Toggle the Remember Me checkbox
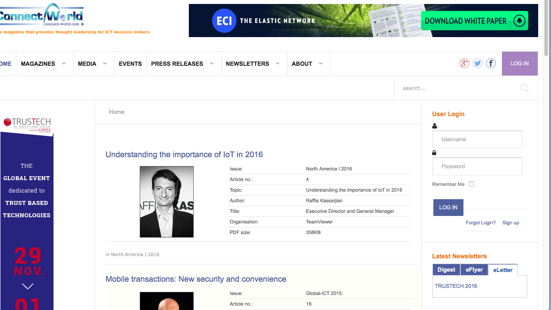The width and height of the screenshot is (551, 310). tap(471, 184)
